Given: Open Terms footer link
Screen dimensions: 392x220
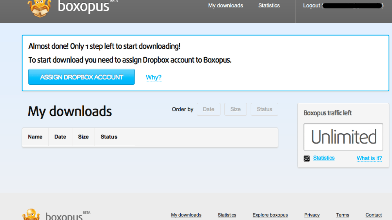Looking at the screenshot, I should click(x=343, y=215).
